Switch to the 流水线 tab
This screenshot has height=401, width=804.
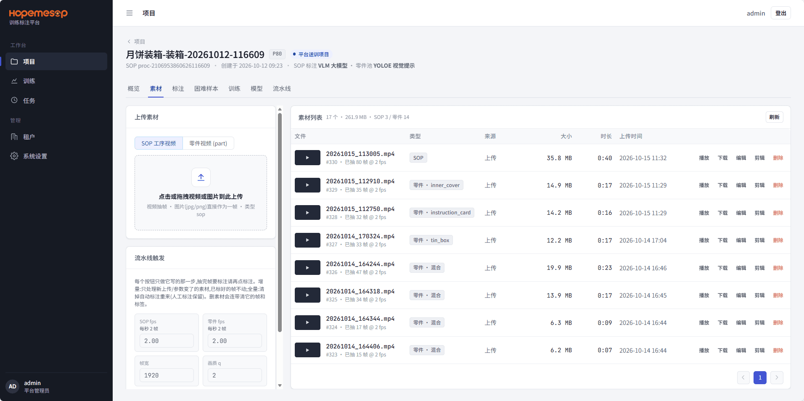point(282,89)
